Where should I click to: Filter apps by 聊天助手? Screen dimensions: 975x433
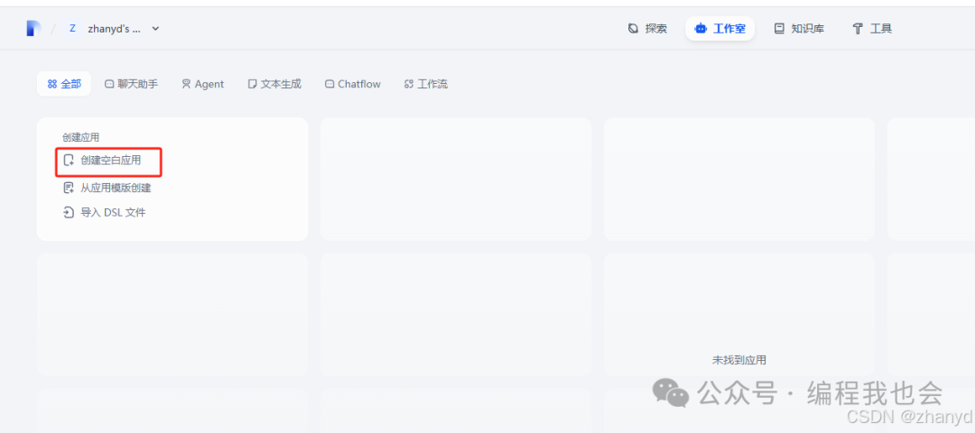tap(131, 84)
